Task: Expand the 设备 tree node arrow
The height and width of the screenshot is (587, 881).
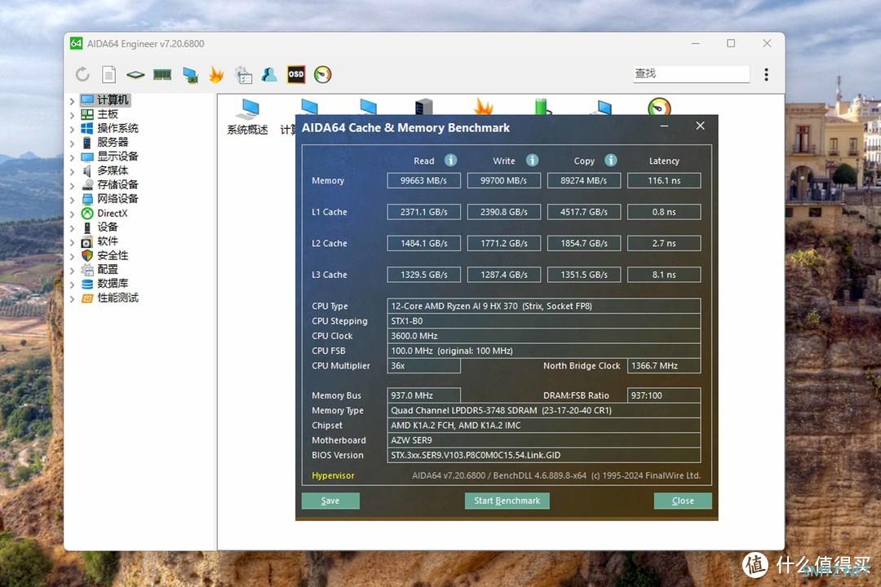Action: point(72,228)
